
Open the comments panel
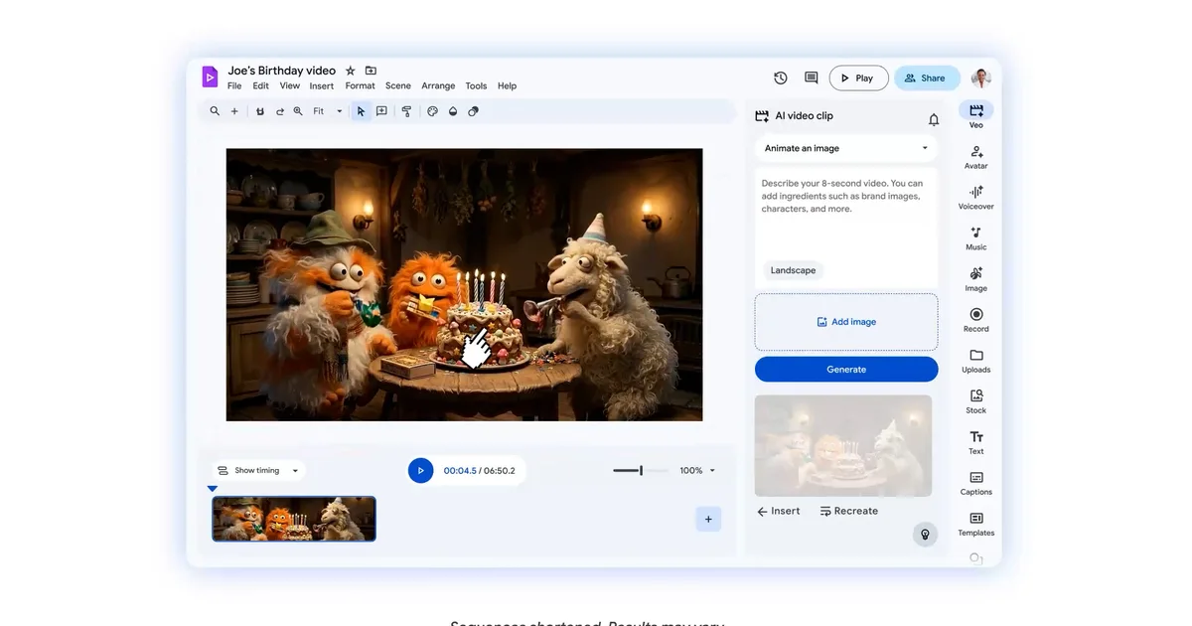click(810, 77)
